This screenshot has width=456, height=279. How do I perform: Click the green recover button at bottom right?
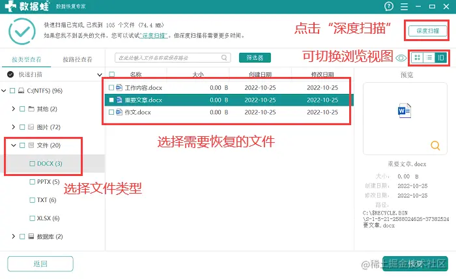pos(415,263)
